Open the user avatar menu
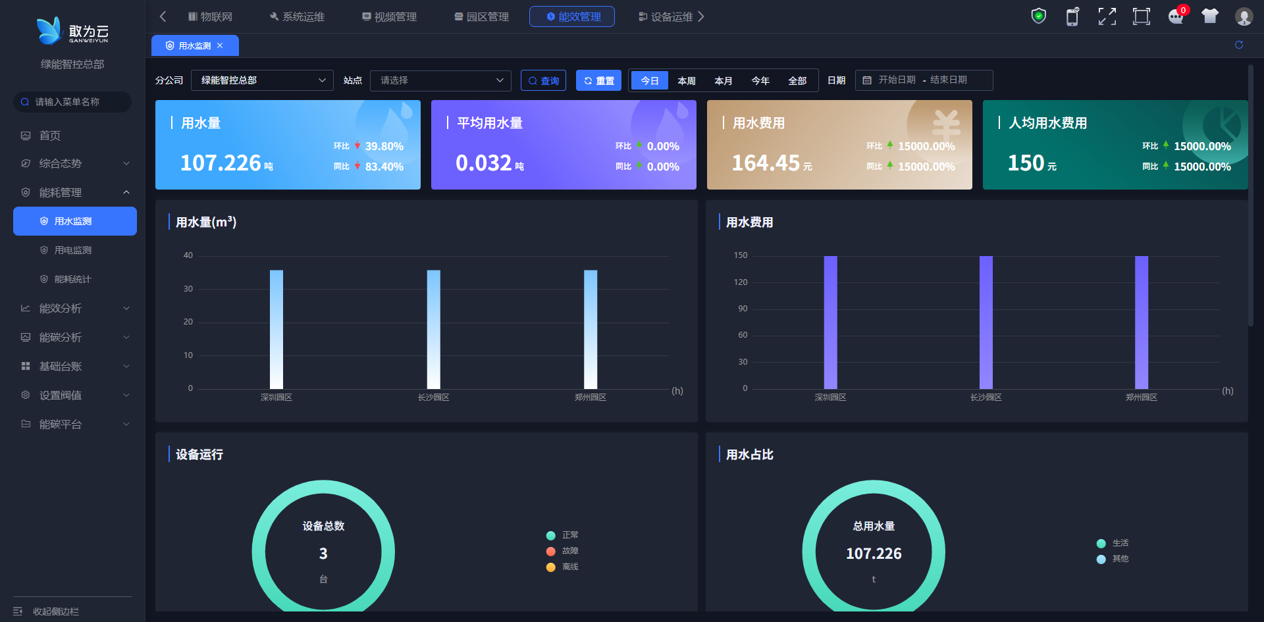Viewport: 1264px width, 622px height. [1244, 16]
